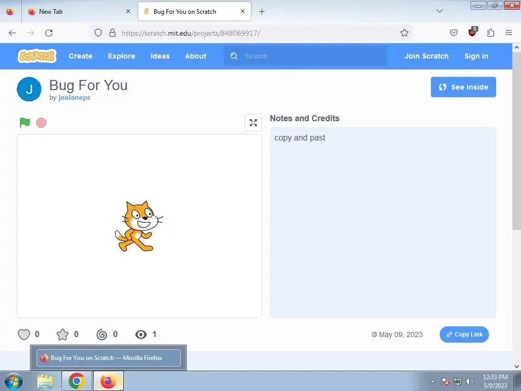This screenshot has width=521, height=391.
Task: Click the taskbar clock
Action: [495, 381]
